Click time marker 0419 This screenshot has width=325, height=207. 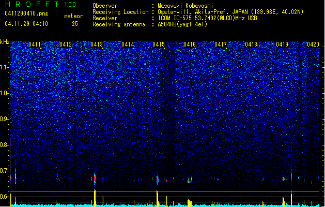(x=282, y=45)
